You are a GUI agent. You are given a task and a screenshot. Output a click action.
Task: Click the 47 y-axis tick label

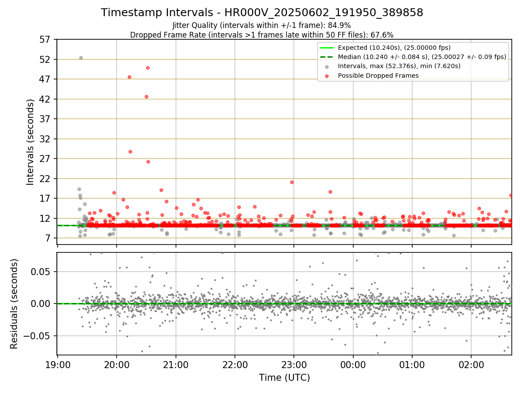(45, 79)
